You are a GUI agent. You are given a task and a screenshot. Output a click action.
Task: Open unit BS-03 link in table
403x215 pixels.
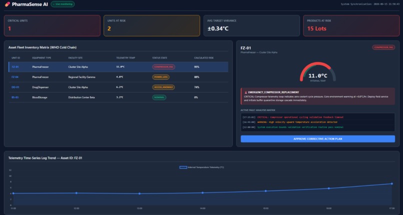tap(15, 97)
